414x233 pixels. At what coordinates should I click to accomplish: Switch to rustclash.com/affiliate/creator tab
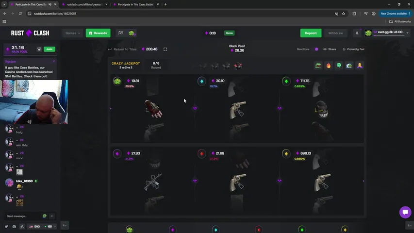(x=84, y=4)
